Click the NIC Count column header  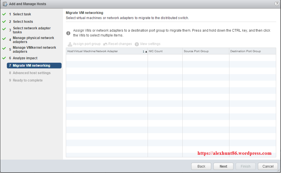pyautogui.click(x=165, y=51)
